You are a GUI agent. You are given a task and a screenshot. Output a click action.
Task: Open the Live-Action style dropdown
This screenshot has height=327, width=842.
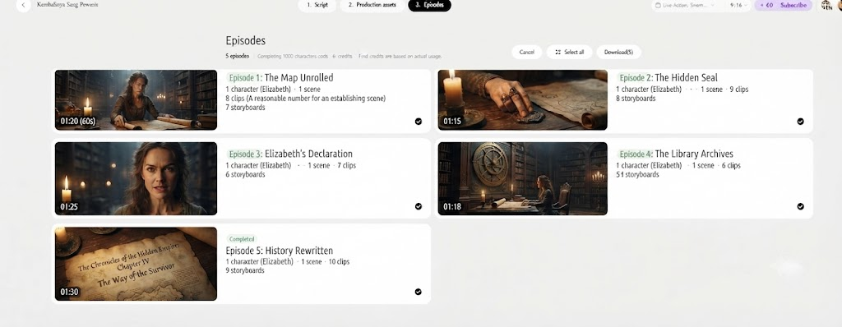[686, 6]
